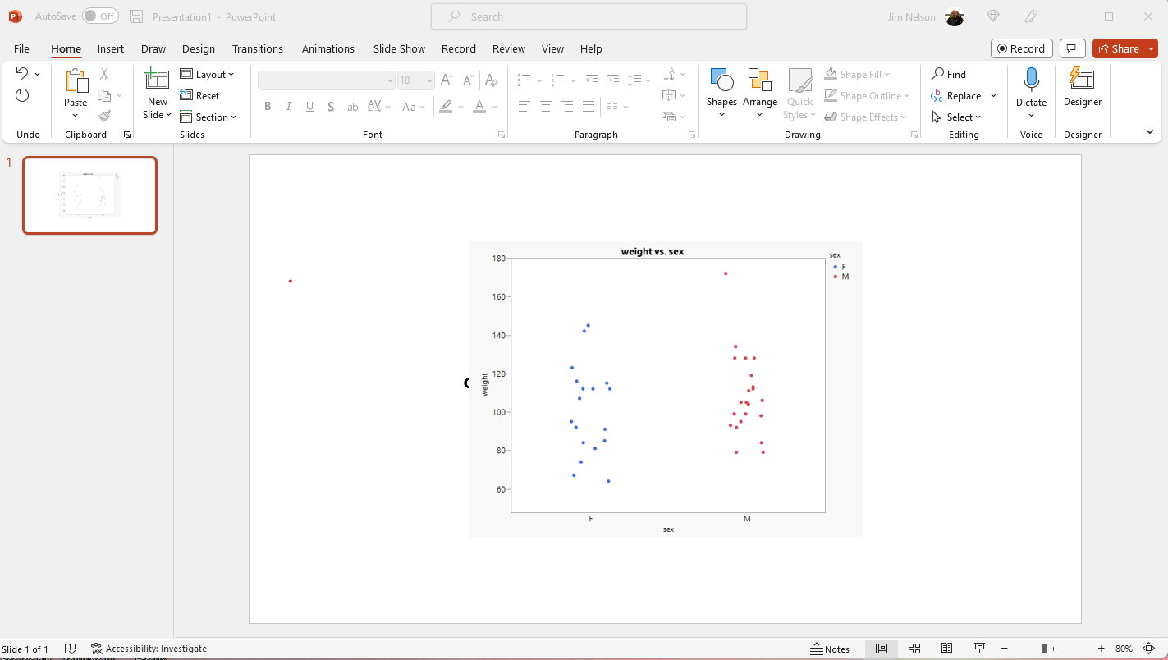The image size is (1168, 660).
Task: Open the Slide Show tab
Action: [399, 48]
